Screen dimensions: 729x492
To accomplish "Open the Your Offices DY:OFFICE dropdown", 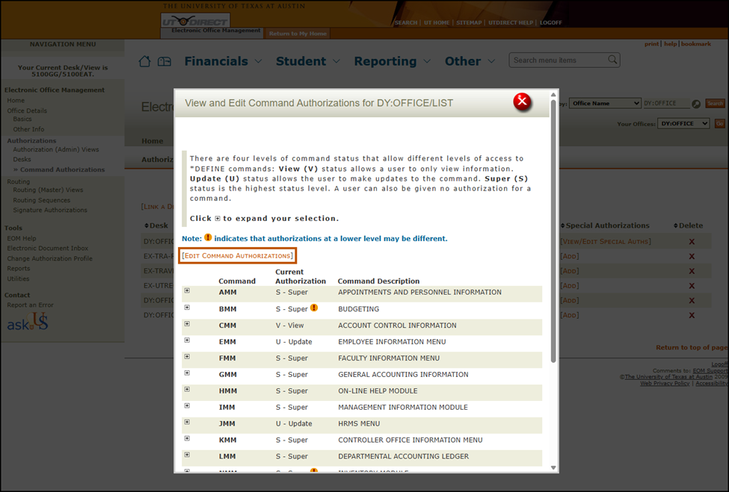I will pyautogui.click(x=683, y=123).
